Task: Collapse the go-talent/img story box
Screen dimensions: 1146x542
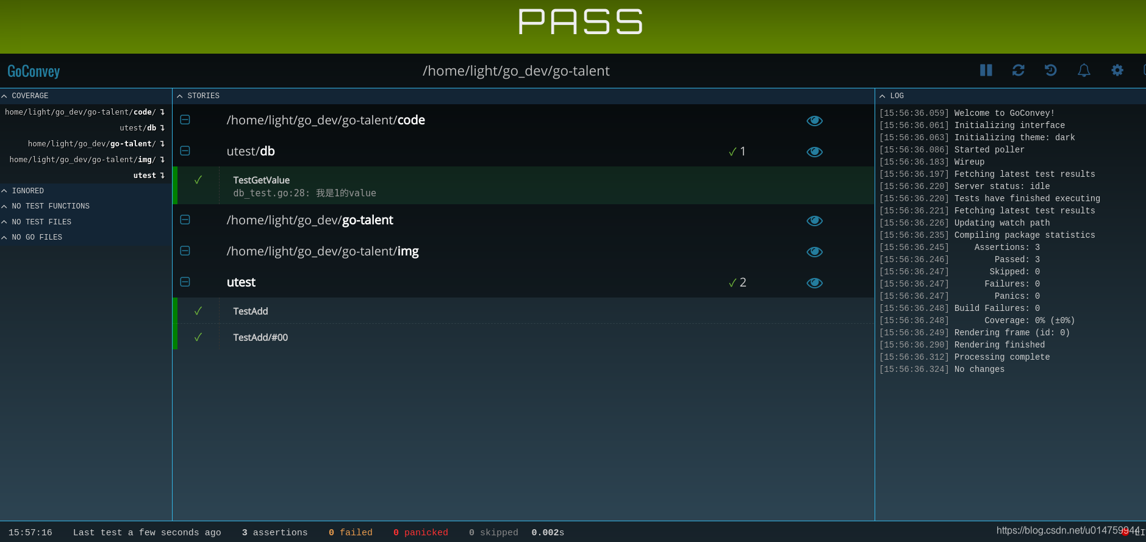Action: click(185, 251)
